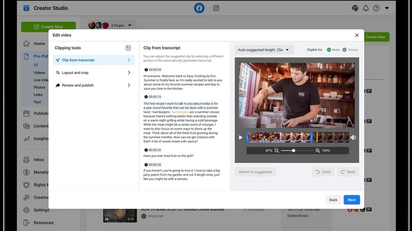Screen dimensions: 412x231
Task: Click the Back button
Action: tap(333, 200)
